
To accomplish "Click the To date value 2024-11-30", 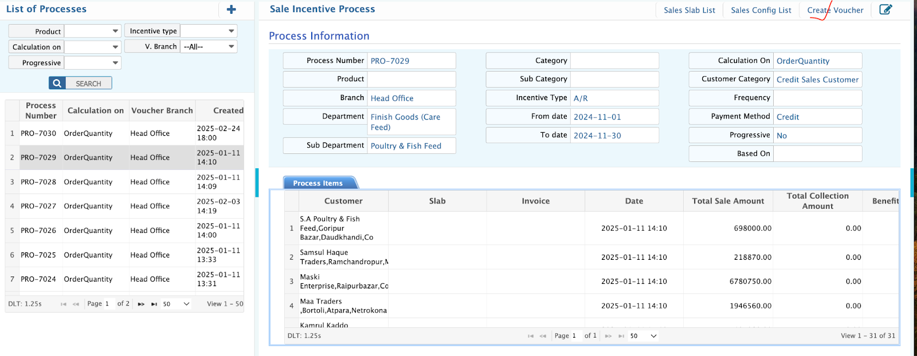I will 597,136.
